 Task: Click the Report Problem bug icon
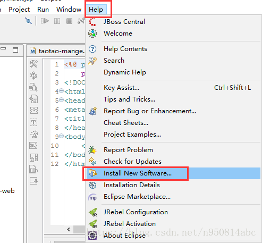(x=92, y=150)
